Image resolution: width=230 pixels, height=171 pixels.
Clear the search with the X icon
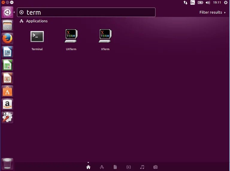22,12
